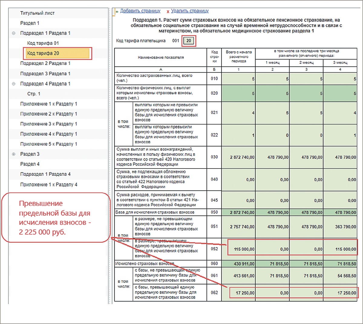Select 'Приложение 1 к Разделу 4'
The height and width of the screenshot is (324, 363).
48,185
